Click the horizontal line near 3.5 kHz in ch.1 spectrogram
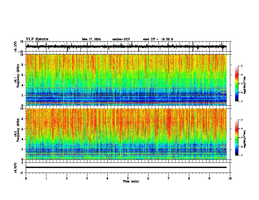The height and width of the screenshot is (200, 259). (126, 88)
